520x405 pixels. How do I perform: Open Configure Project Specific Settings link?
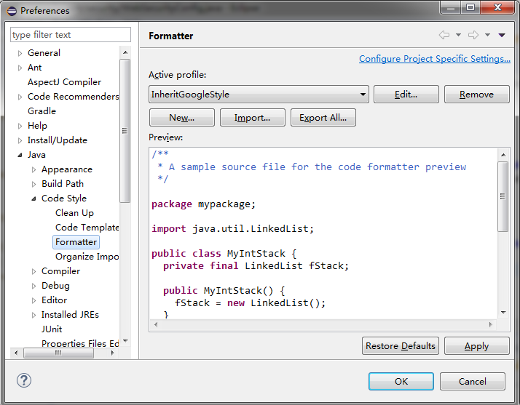434,59
